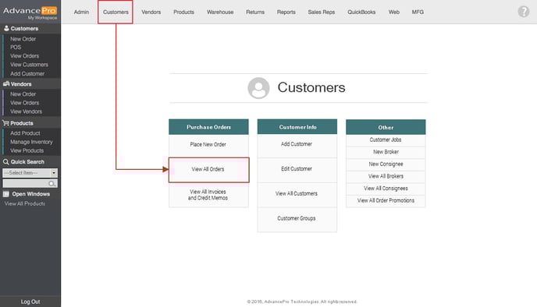The width and height of the screenshot is (537, 307).
Task: Click Log Out
Action: [x=30, y=302]
